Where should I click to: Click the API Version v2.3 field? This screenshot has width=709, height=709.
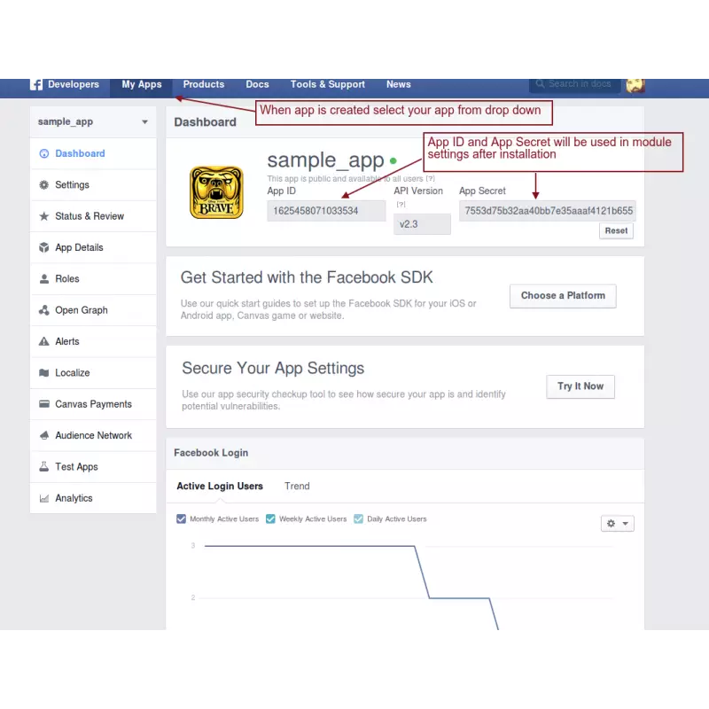(x=422, y=224)
